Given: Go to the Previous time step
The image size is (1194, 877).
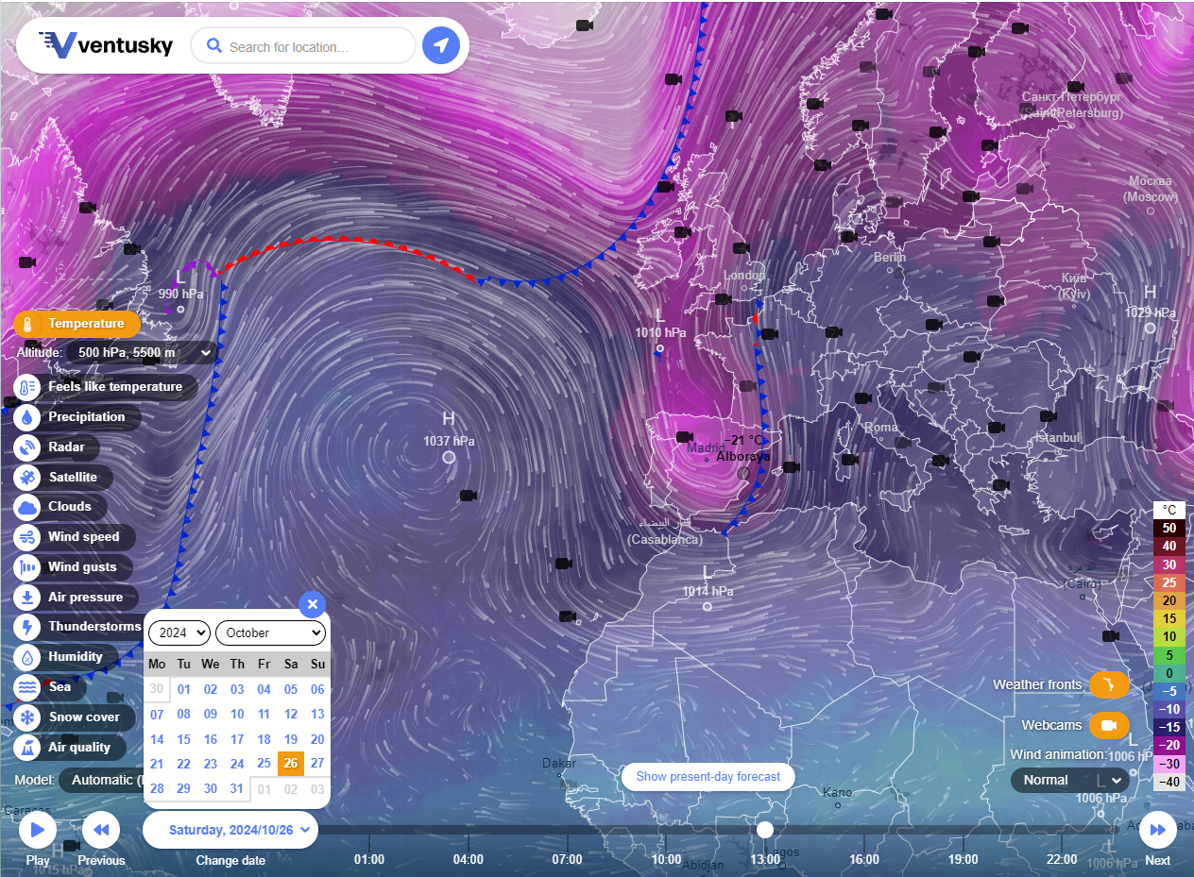Looking at the screenshot, I should pyautogui.click(x=101, y=831).
